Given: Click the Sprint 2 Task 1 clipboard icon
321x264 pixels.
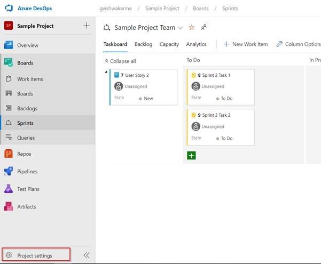Looking at the screenshot, I should click(x=193, y=75).
